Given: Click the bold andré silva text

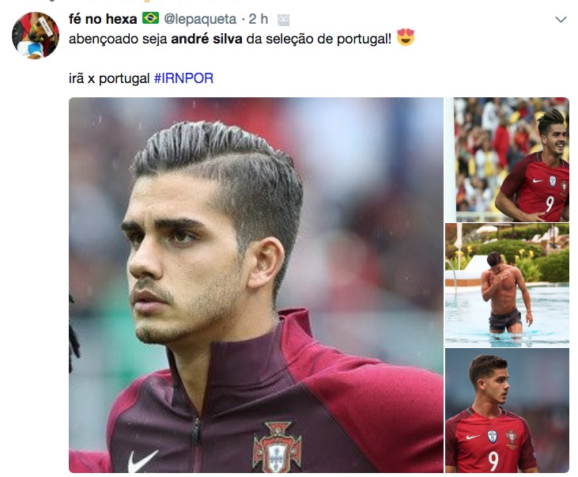Looking at the screenshot, I should pyautogui.click(x=207, y=39).
